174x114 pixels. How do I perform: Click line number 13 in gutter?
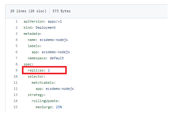coord(16,95)
